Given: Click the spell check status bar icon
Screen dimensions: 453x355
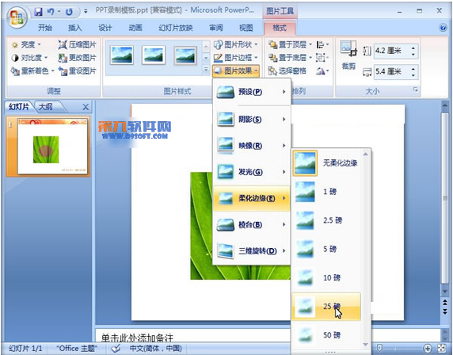Looking at the screenshot, I should (x=116, y=349).
